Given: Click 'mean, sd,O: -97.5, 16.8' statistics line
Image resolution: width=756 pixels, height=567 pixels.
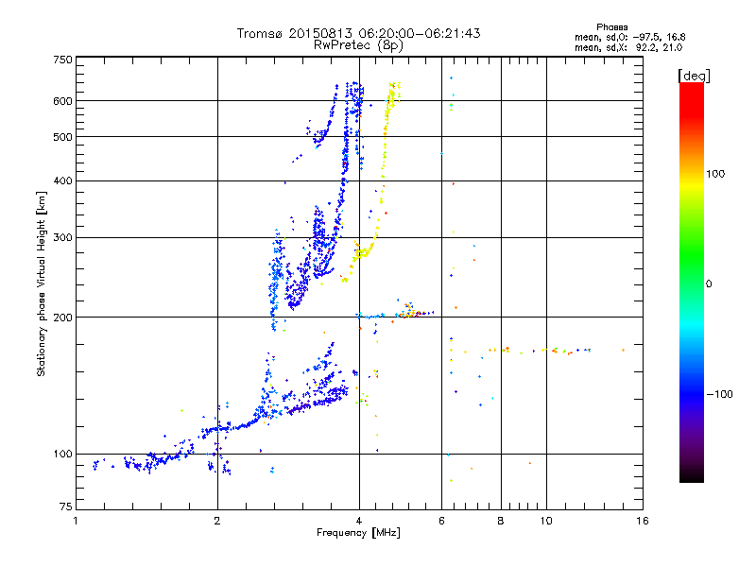Looking at the screenshot, I should tap(629, 37).
